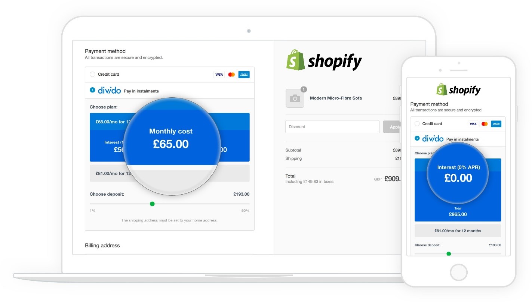The height and width of the screenshot is (302, 532).
Task: Click the shipping address notice text
Action: pyautogui.click(x=169, y=220)
